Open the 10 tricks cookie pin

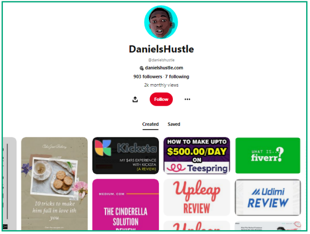(x=54, y=184)
